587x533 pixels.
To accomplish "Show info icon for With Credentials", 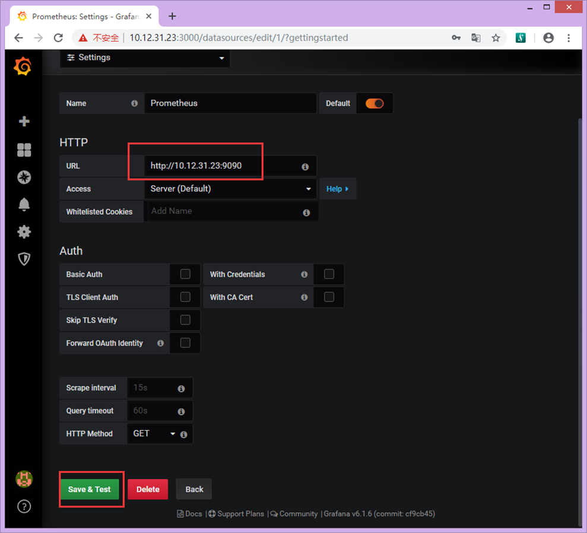I will [304, 274].
